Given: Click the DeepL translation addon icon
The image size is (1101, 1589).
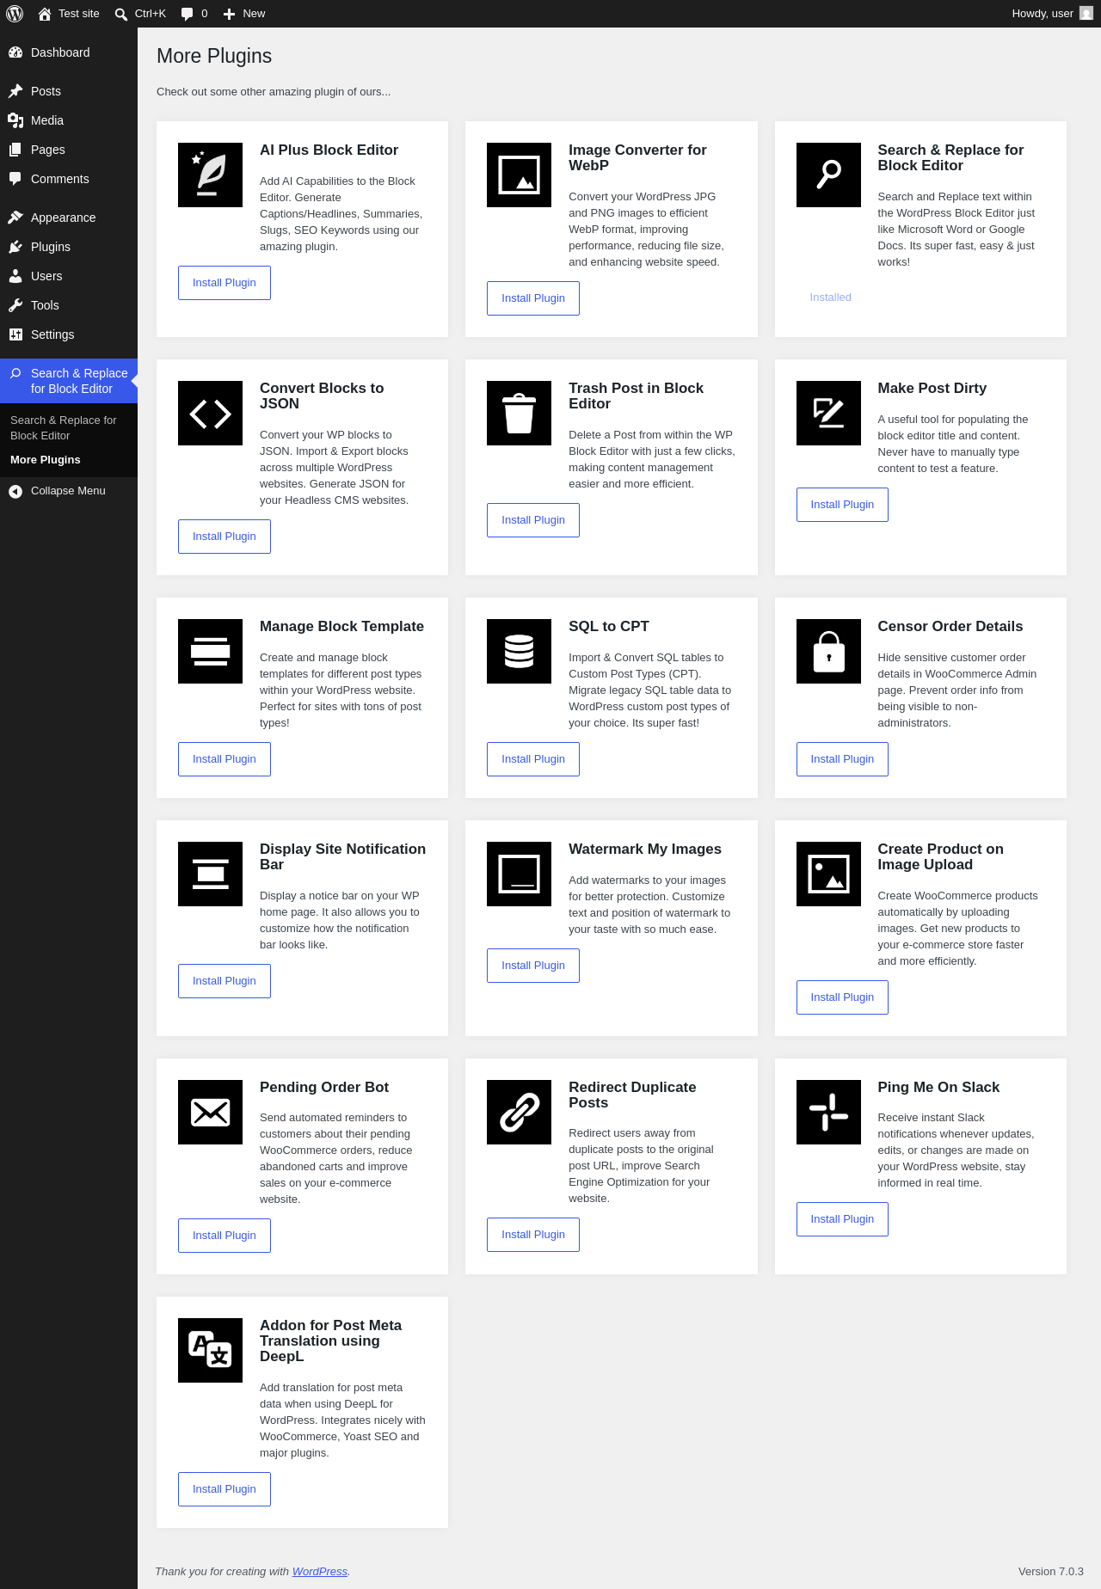Looking at the screenshot, I should tap(210, 1350).
